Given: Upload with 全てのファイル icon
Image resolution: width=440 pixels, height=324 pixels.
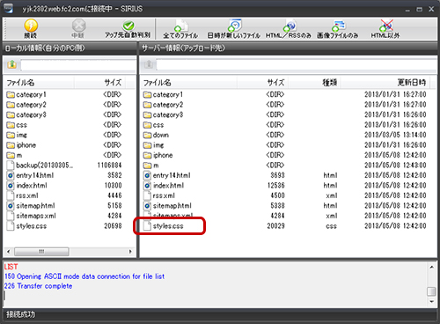Looking at the screenshot, I should click(180, 29).
